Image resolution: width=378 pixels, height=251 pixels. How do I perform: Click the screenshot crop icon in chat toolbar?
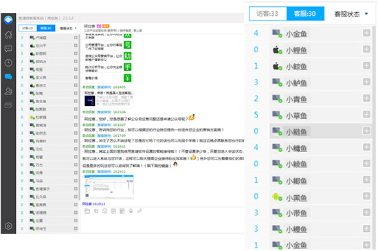coord(96,211)
